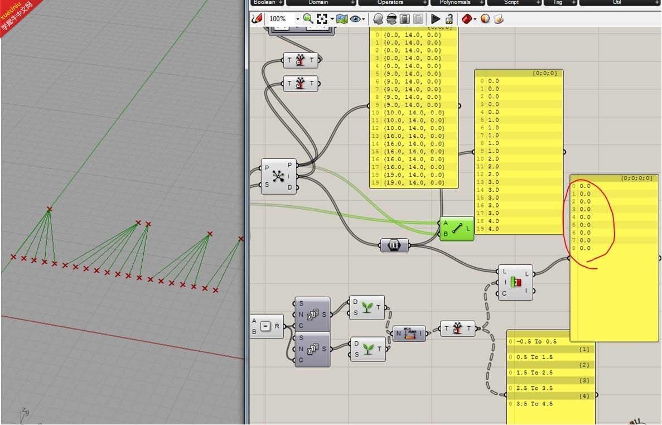Image resolution: width=662 pixels, height=425 pixels.
Task: Open the arrow beside the eye icon
Action: click(364, 19)
